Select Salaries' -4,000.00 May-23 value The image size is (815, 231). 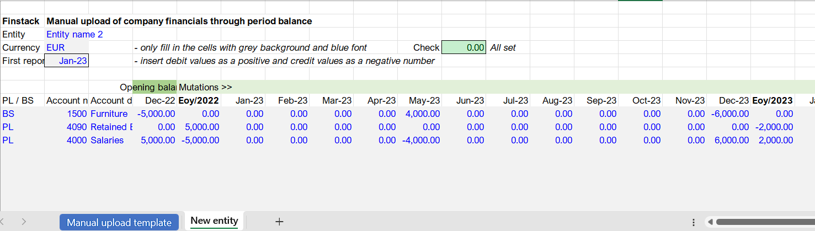pos(419,140)
